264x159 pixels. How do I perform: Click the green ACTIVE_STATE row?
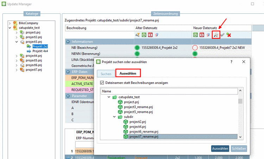[80, 84]
